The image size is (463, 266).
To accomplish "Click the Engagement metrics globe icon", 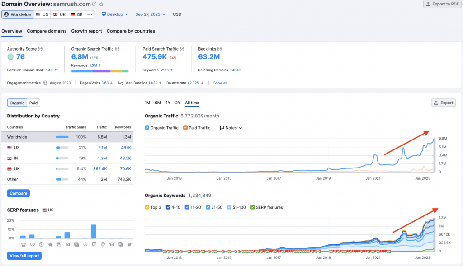I will [45, 83].
